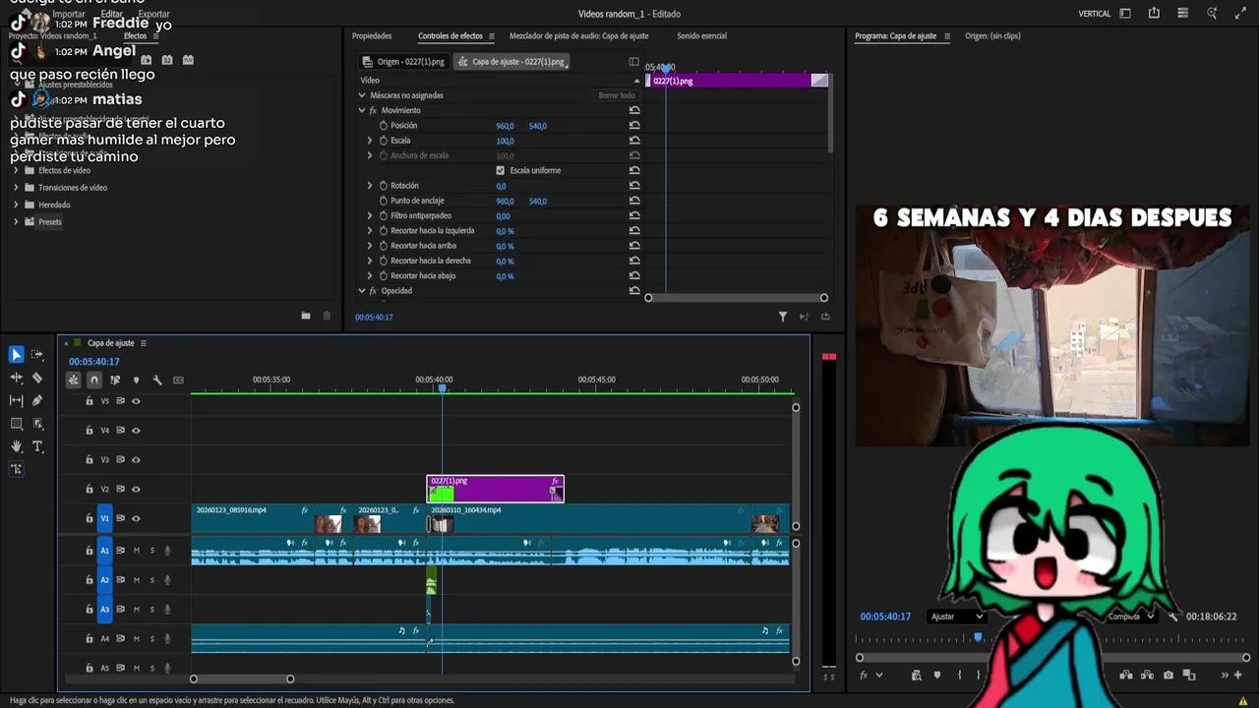
Task: Click the filter properties funnel icon
Action: (x=783, y=317)
